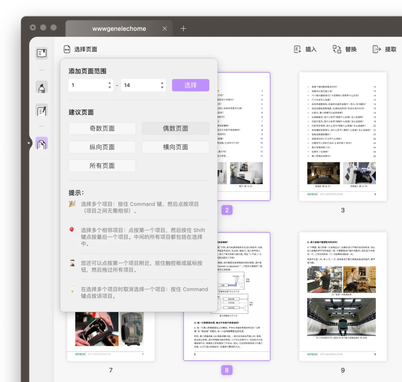The width and height of the screenshot is (402, 382).
Task: Select 横向页面 landscape pages
Action: pos(176,147)
